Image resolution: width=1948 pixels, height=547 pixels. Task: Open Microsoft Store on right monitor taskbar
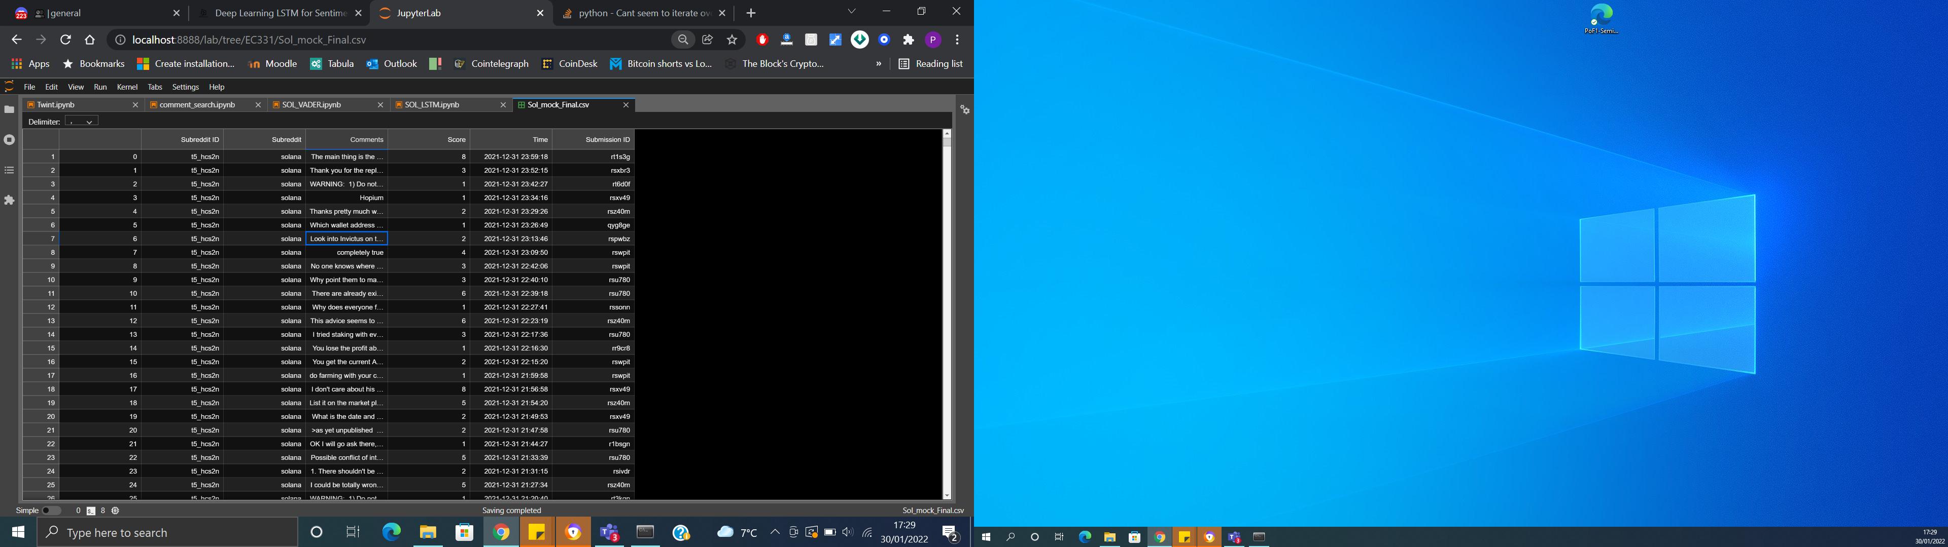(1134, 537)
